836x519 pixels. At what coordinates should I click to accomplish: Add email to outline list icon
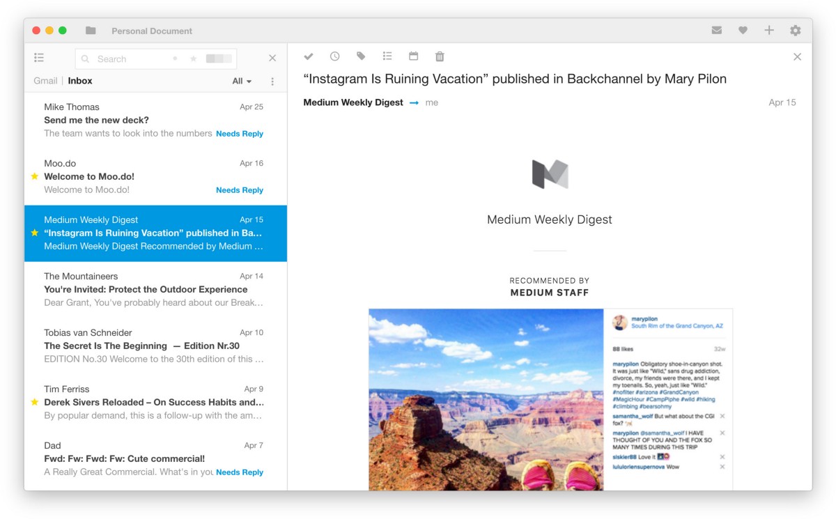tap(387, 56)
